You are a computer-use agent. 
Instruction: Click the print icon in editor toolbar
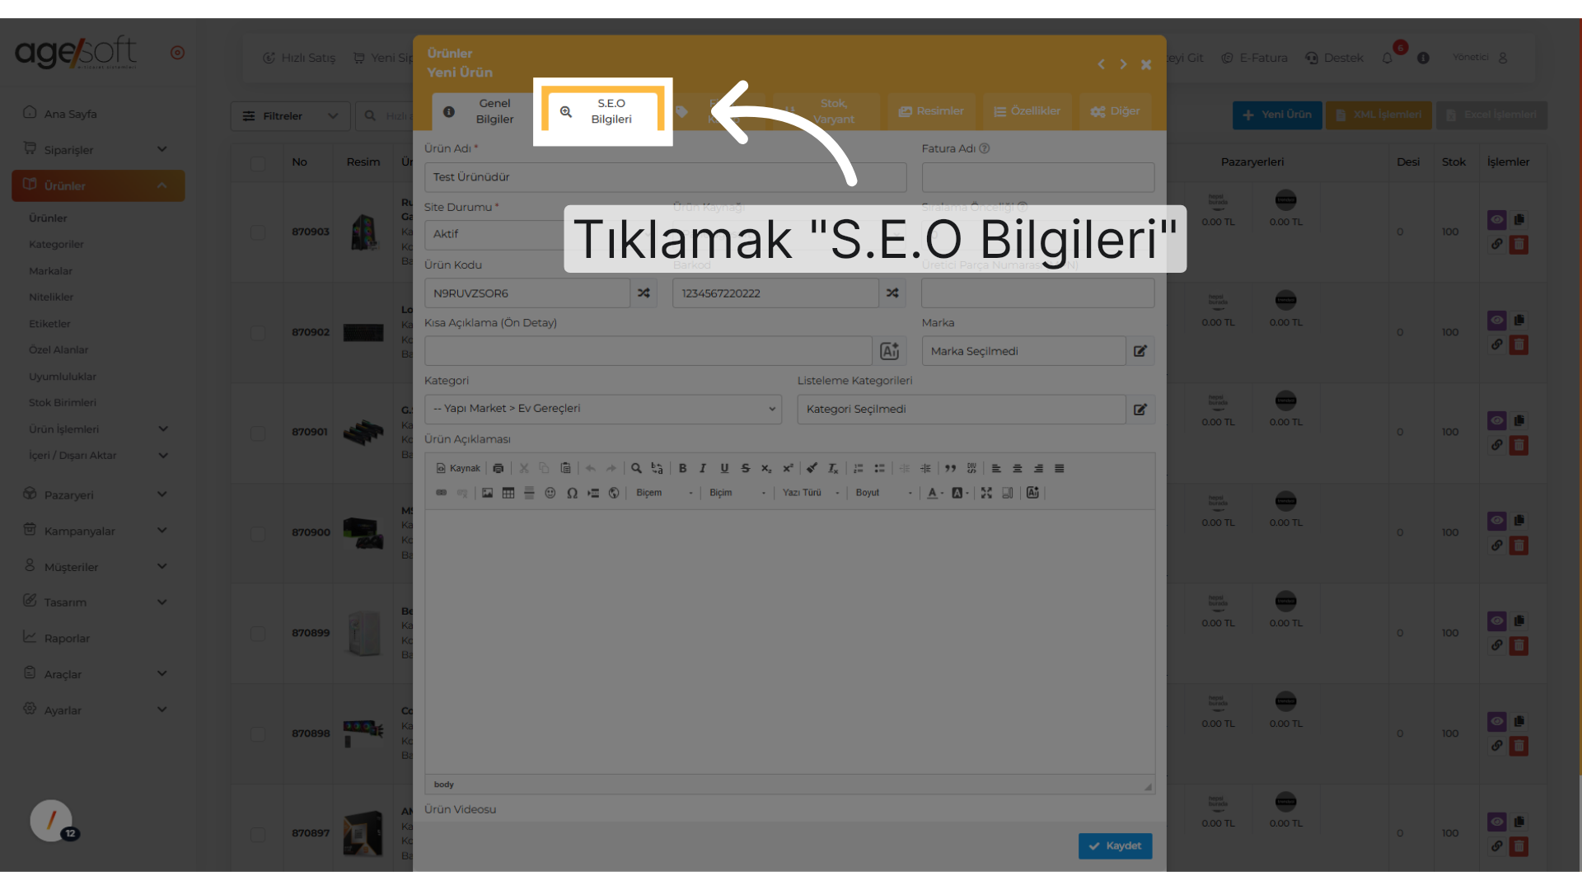click(498, 468)
